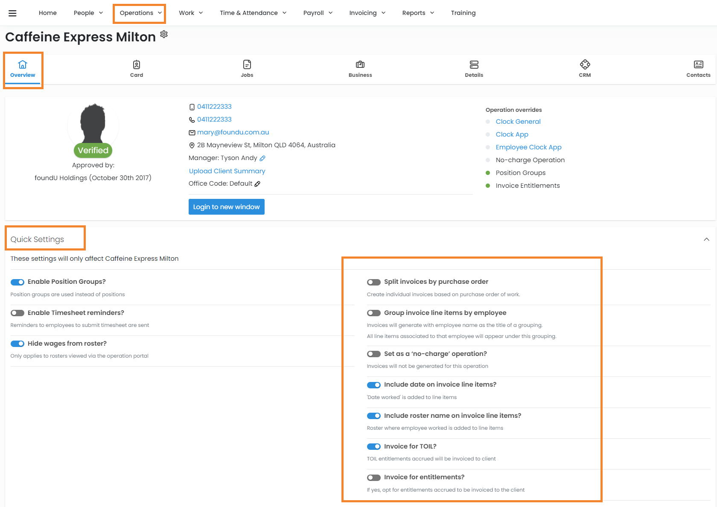Click the settings gear beside Caffeine Express Milton
717x507 pixels.
164,34
